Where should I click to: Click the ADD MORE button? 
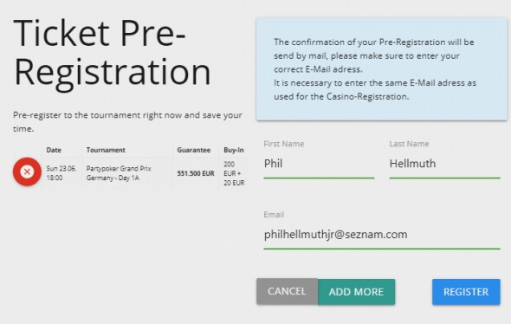coord(356,292)
